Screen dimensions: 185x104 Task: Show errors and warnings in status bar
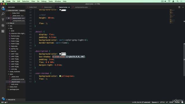[4, 102]
